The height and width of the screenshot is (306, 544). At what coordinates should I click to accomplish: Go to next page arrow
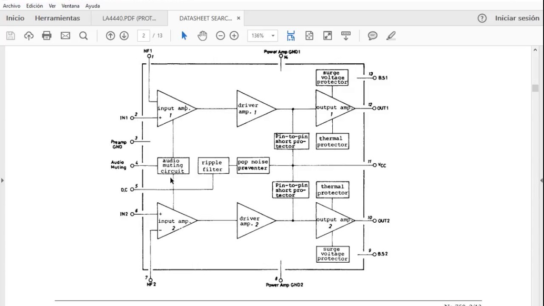tap(124, 36)
